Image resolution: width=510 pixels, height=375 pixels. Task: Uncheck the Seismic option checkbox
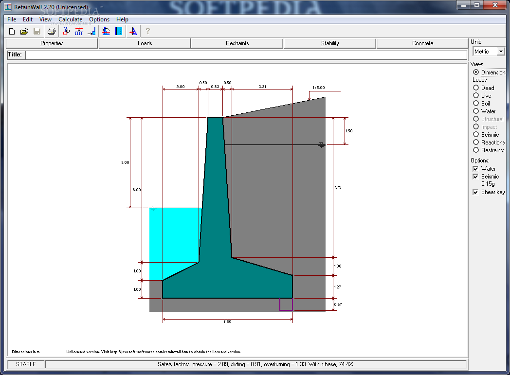click(475, 177)
